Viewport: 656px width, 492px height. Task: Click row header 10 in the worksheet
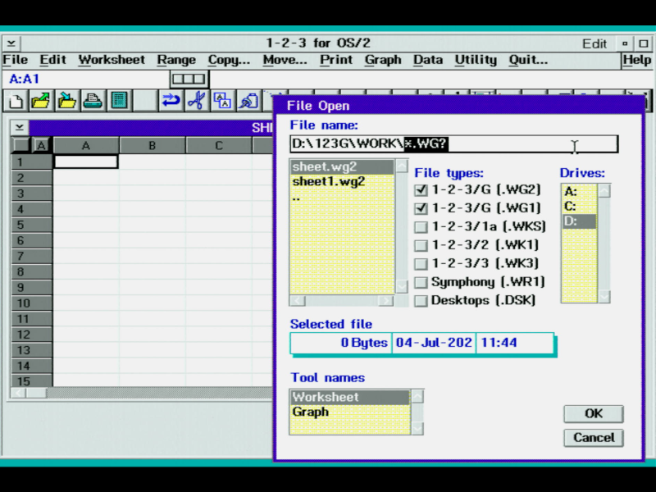click(x=31, y=303)
